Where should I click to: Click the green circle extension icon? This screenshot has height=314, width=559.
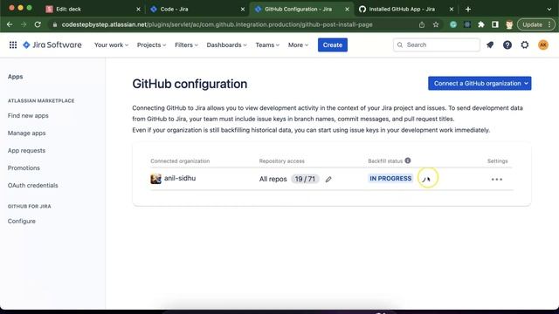click(x=453, y=24)
